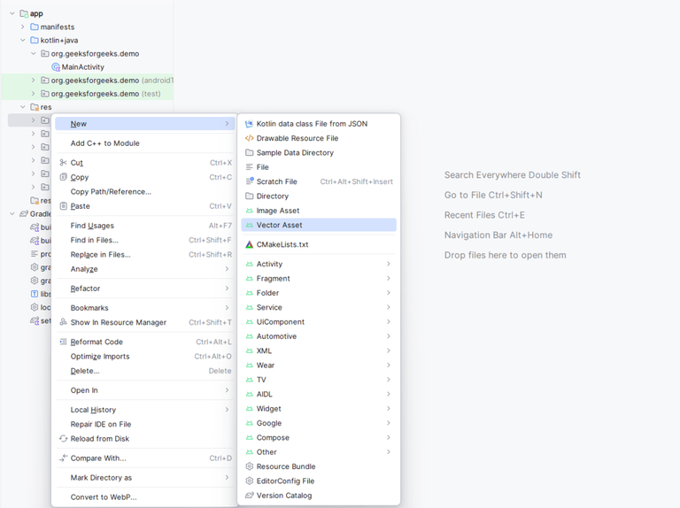The image size is (680, 508).
Task: Select Automotive from New submenu
Action: (319, 336)
